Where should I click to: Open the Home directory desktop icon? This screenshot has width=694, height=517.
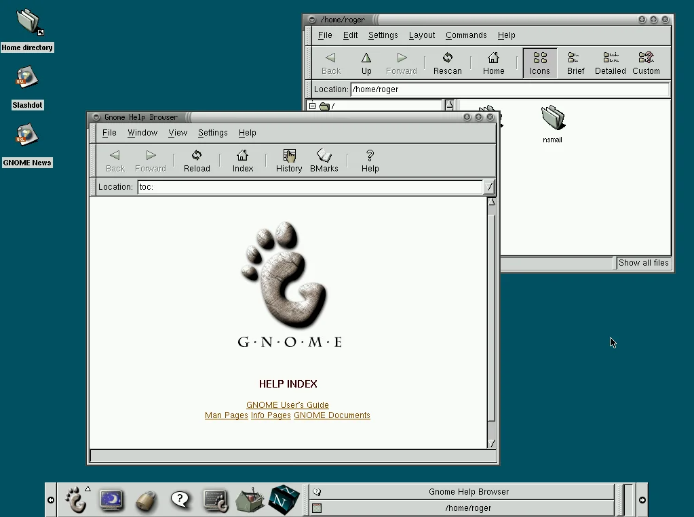click(27, 29)
